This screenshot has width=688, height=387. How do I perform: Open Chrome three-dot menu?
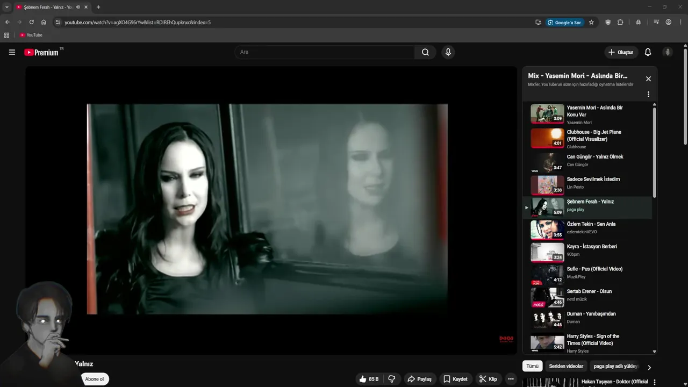[680, 22]
